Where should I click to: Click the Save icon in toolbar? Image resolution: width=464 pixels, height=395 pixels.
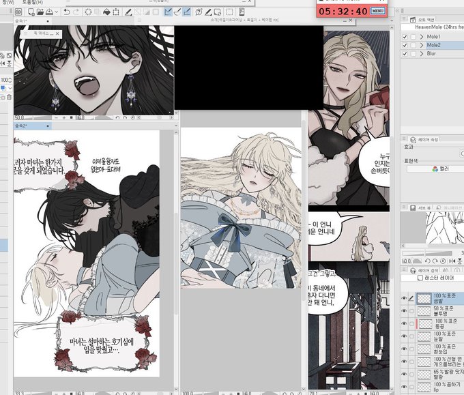49,12
